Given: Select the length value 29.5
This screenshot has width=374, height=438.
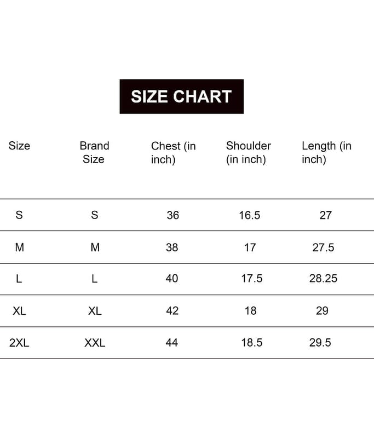Looking at the screenshot, I should pyautogui.click(x=320, y=343).
